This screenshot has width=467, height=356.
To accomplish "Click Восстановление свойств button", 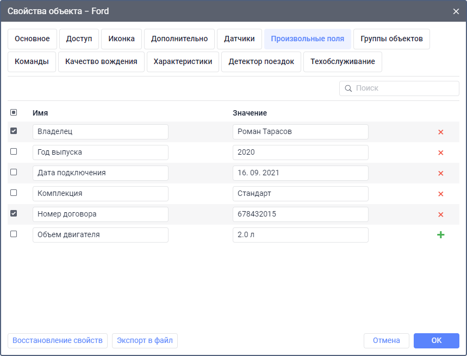I will pyautogui.click(x=58, y=340).
